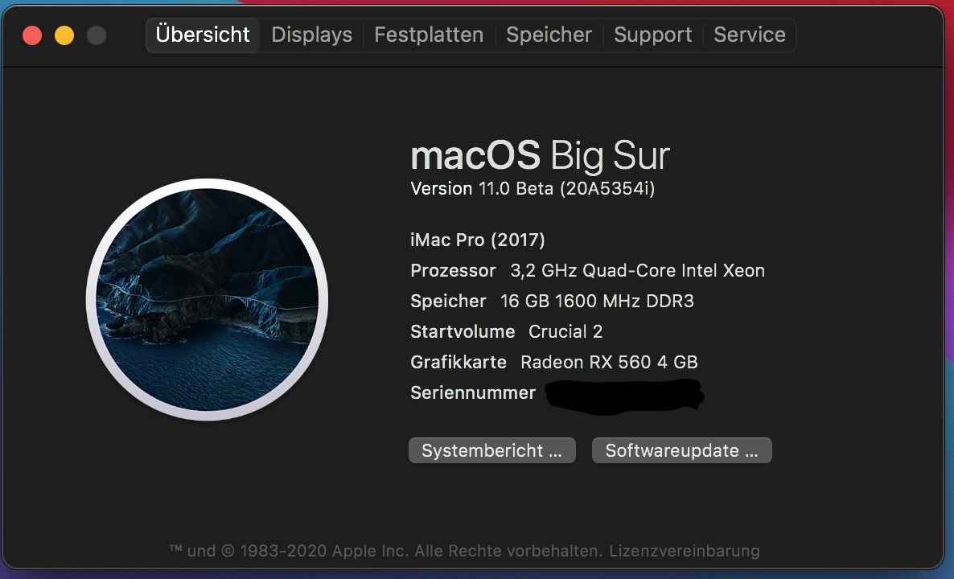
Task: Select the Speicher tab
Action: pos(549,35)
